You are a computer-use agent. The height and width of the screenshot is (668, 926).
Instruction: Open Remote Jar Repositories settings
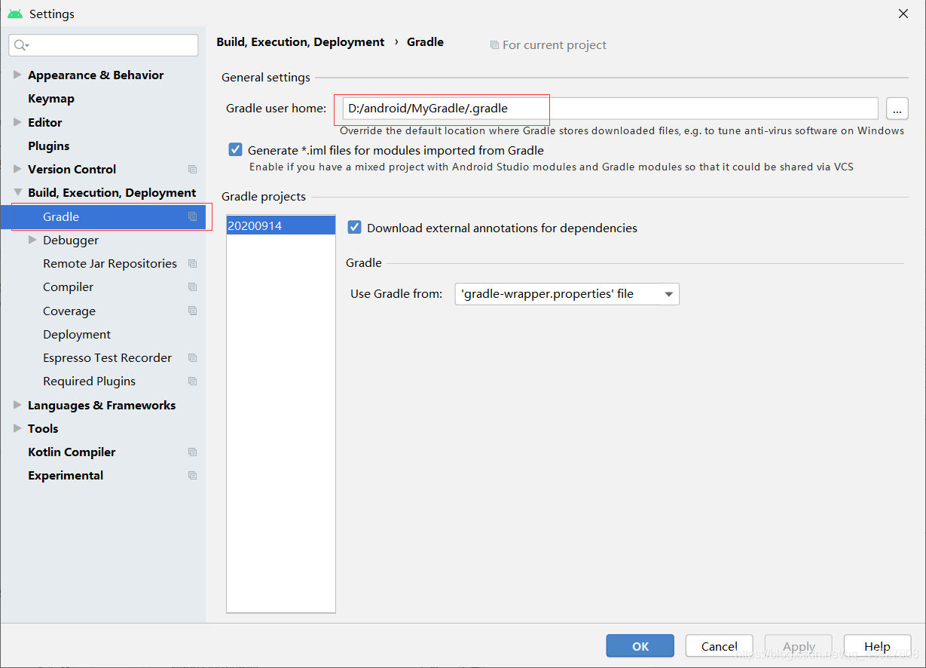pyautogui.click(x=110, y=264)
